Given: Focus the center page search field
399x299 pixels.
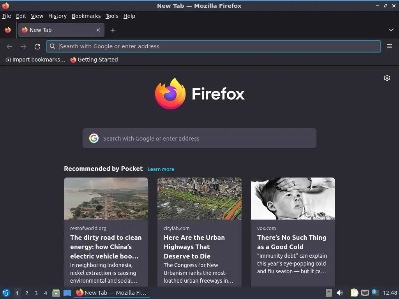Looking at the screenshot, I should pyautogui.click(x=199, y=138).
